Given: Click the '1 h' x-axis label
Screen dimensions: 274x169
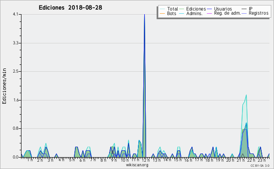Looking at the screenshot, I should coord(30,160).
